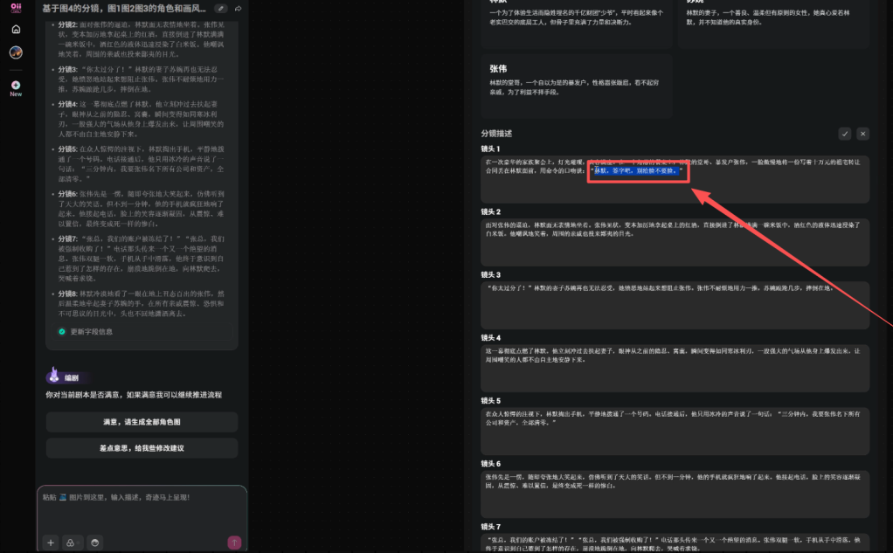Expand the 镜头7 shot description section

click(492, 526)
